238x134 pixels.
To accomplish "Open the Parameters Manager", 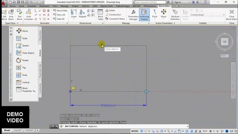I will (x=133, y=15).
